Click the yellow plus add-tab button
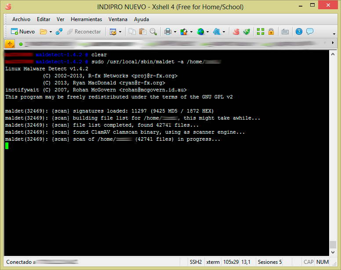This screenshot has height=270, width=341. point(10,44)
